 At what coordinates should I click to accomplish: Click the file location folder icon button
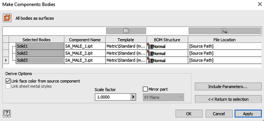(225, 31)
